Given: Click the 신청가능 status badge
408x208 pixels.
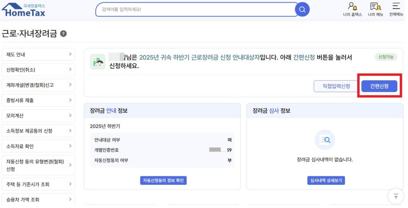Looking at the screenshot, I should [386, 57].
